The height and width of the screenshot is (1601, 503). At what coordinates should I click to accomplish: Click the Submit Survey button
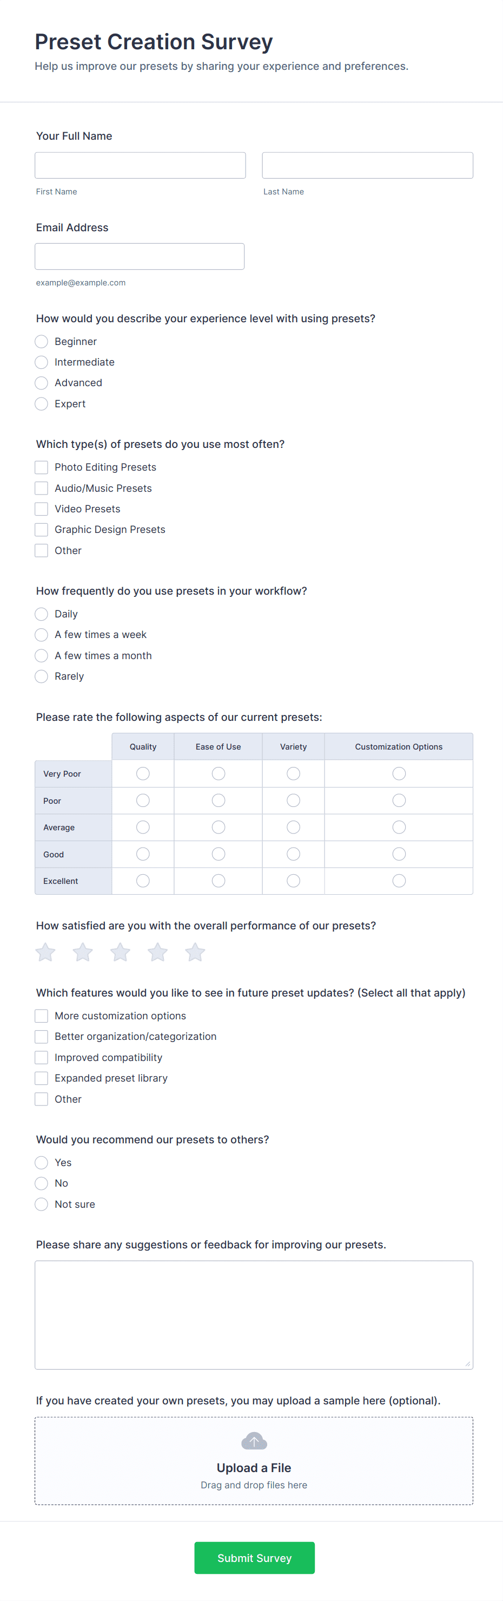(254, 1558)
